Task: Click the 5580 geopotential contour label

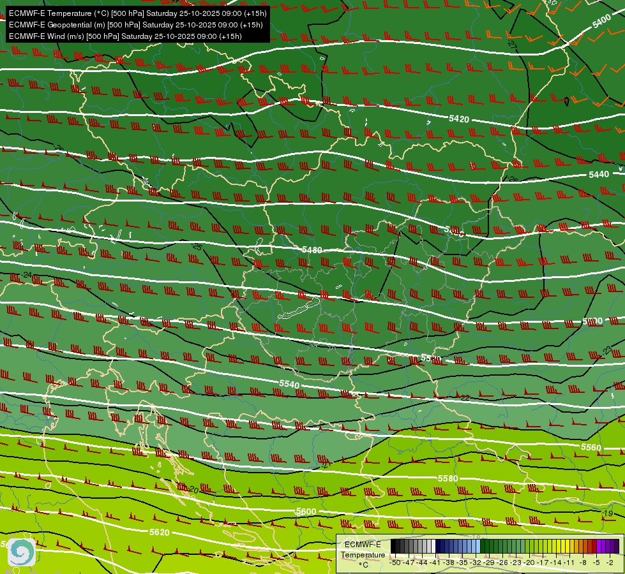Action: coord(448,478)
